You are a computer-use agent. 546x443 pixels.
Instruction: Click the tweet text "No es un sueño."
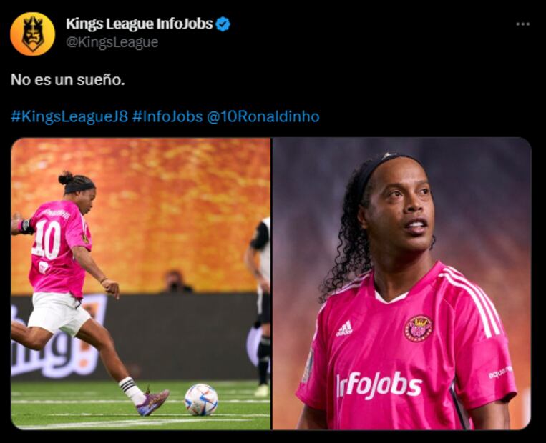(x=68, y=79)
